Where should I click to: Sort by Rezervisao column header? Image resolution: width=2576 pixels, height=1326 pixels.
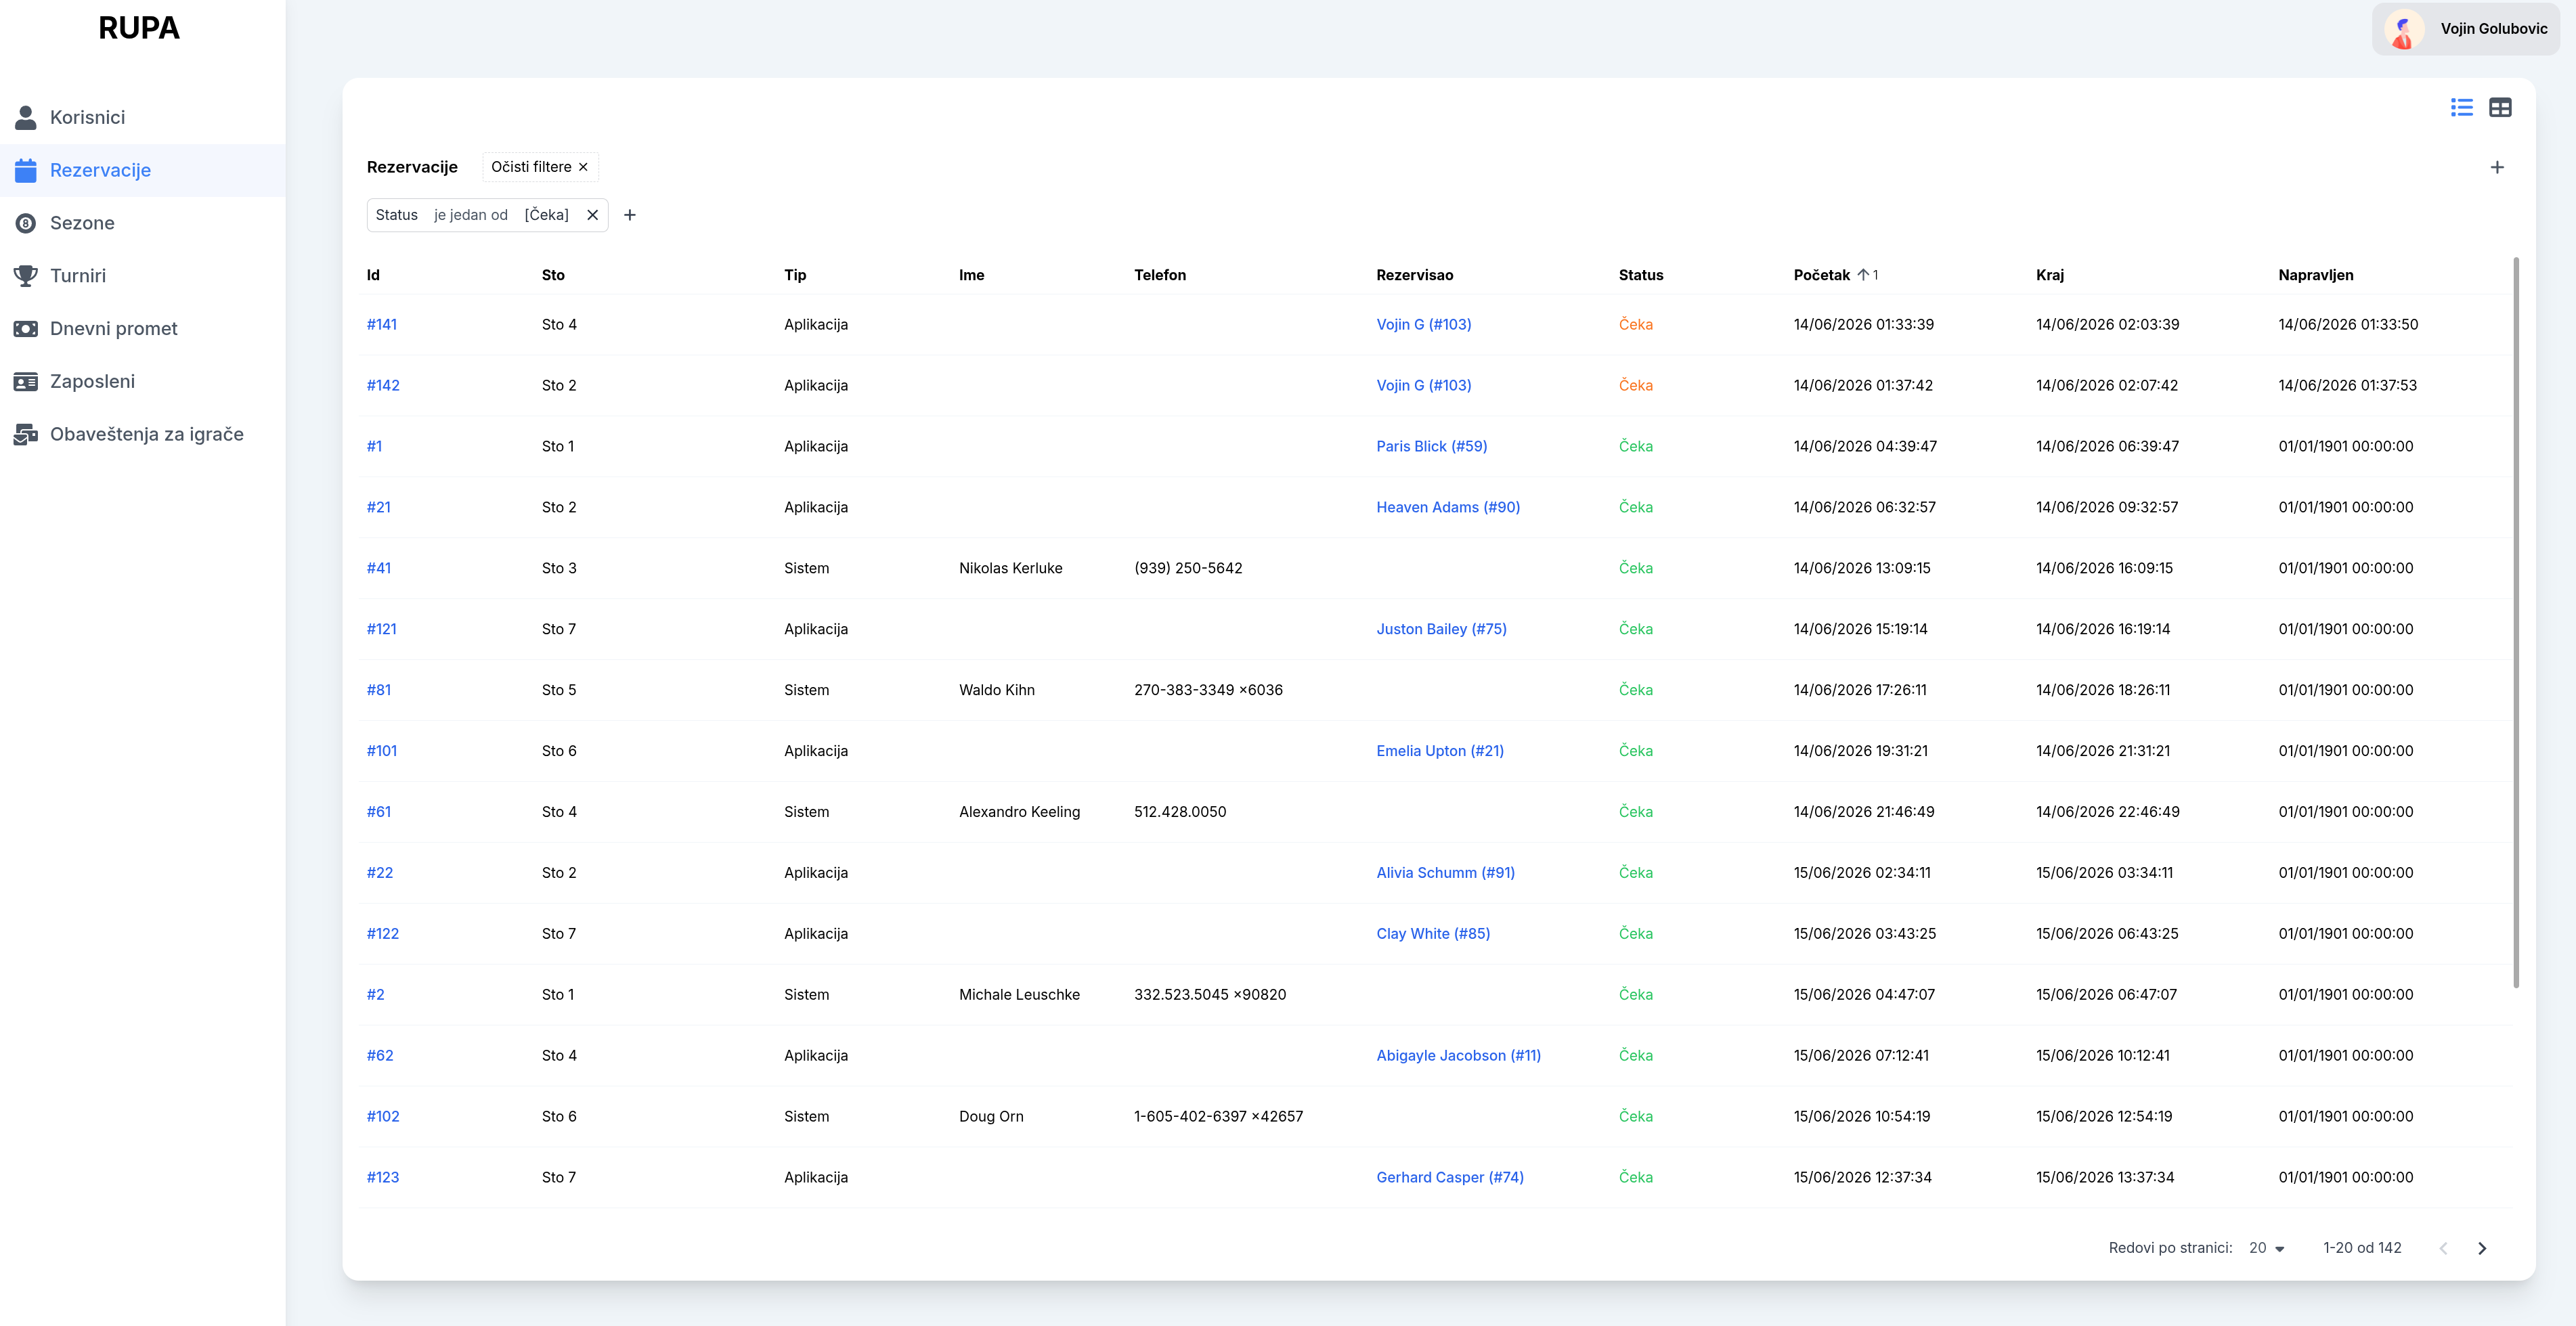pyautogui.click(x=1415, y=275)
